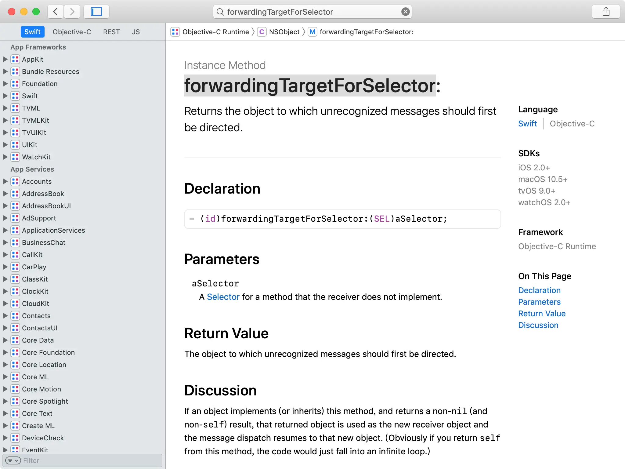This screenshot has width=625, height=469.
Task: Select the REST language filter
Action: click(x=111, y=32)
